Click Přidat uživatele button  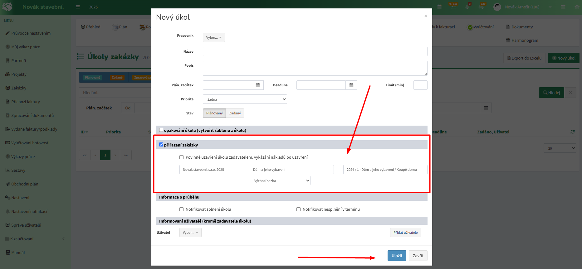click(405, 233)
